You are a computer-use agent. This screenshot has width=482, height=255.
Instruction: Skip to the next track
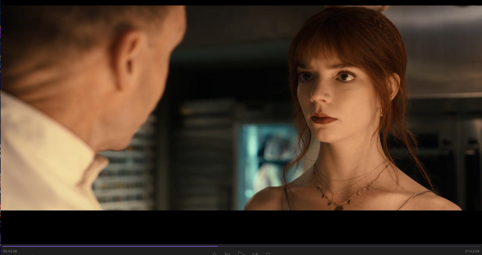click(x=255, y=254)
